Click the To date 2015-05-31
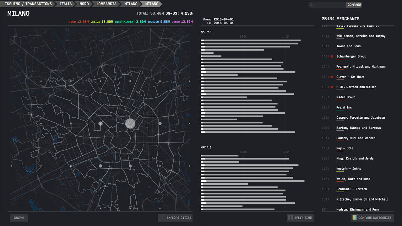Image resolution: width=402 pixels, height=226 pixels. 224,23
